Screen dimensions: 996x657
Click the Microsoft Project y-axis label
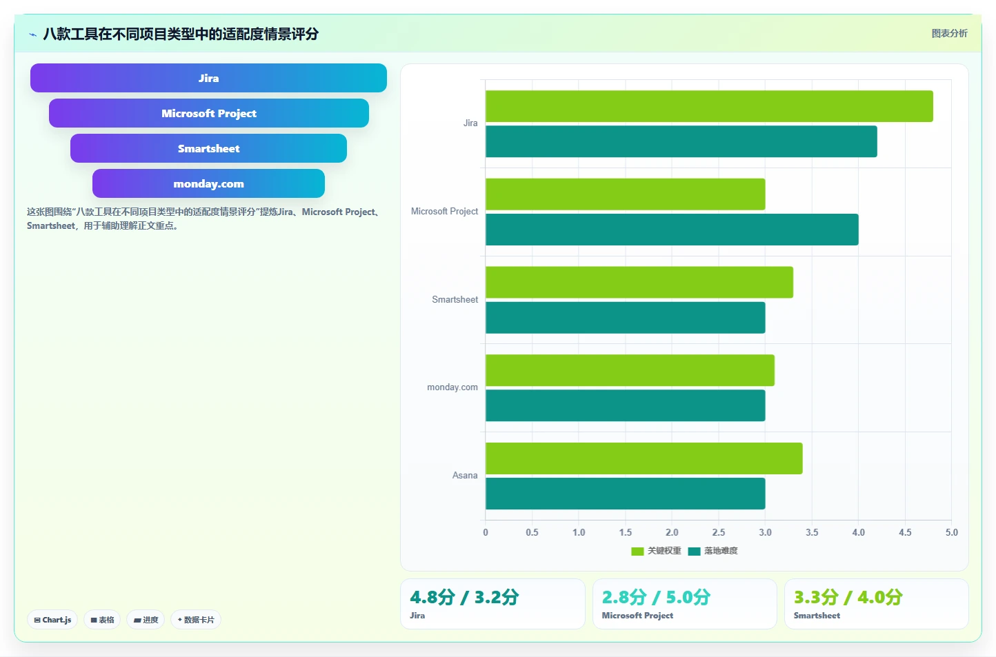click(444, 212)
